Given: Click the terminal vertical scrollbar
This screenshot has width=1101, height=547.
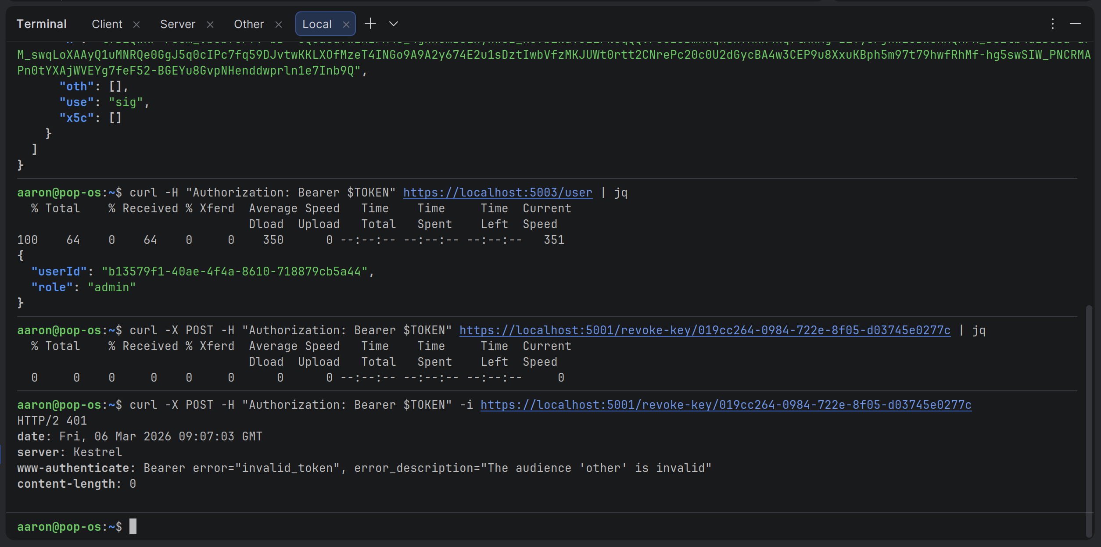Looking at the screenshot, I should point(1089,420).
